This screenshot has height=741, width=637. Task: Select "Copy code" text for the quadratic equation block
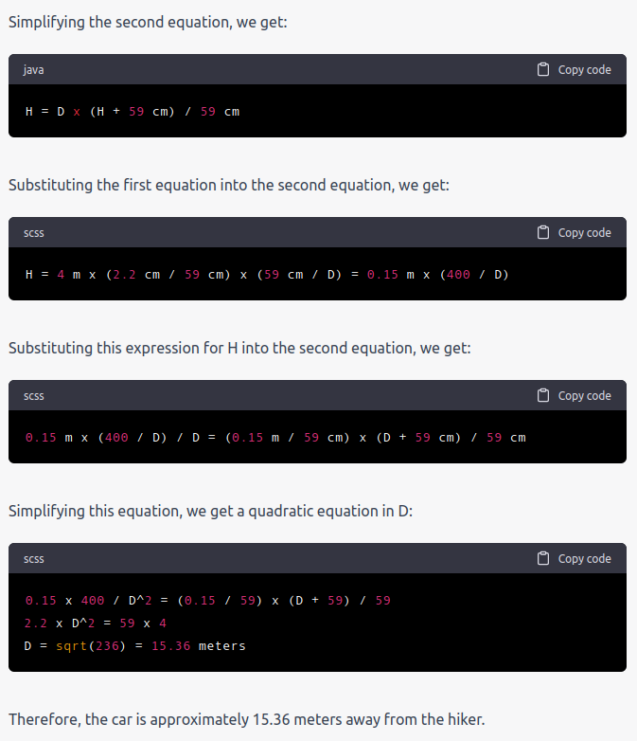[585, 559]
